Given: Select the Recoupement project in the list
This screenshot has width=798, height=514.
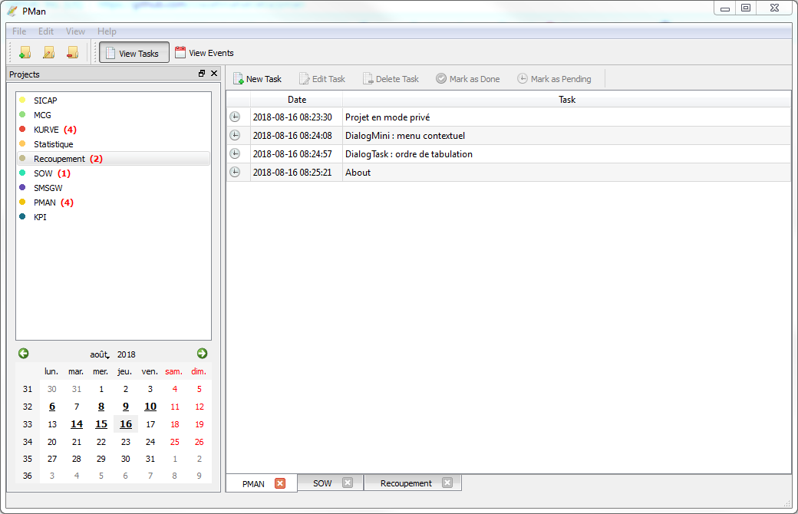Looking at the screenshot, I should point(114,159).
